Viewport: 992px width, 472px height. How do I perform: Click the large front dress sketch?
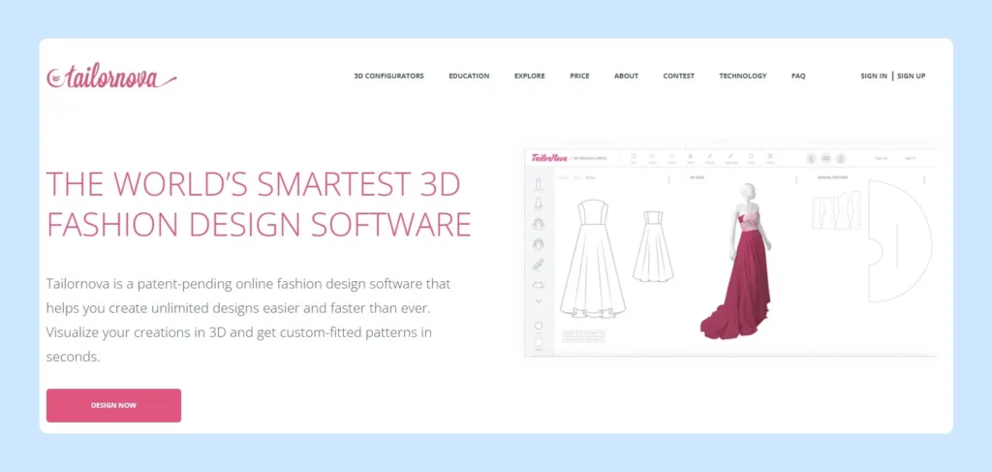[x=593, y=259]
